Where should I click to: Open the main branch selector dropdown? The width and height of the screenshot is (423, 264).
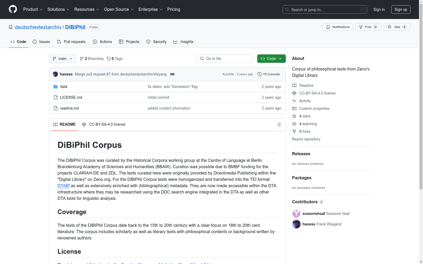(63, 59)
